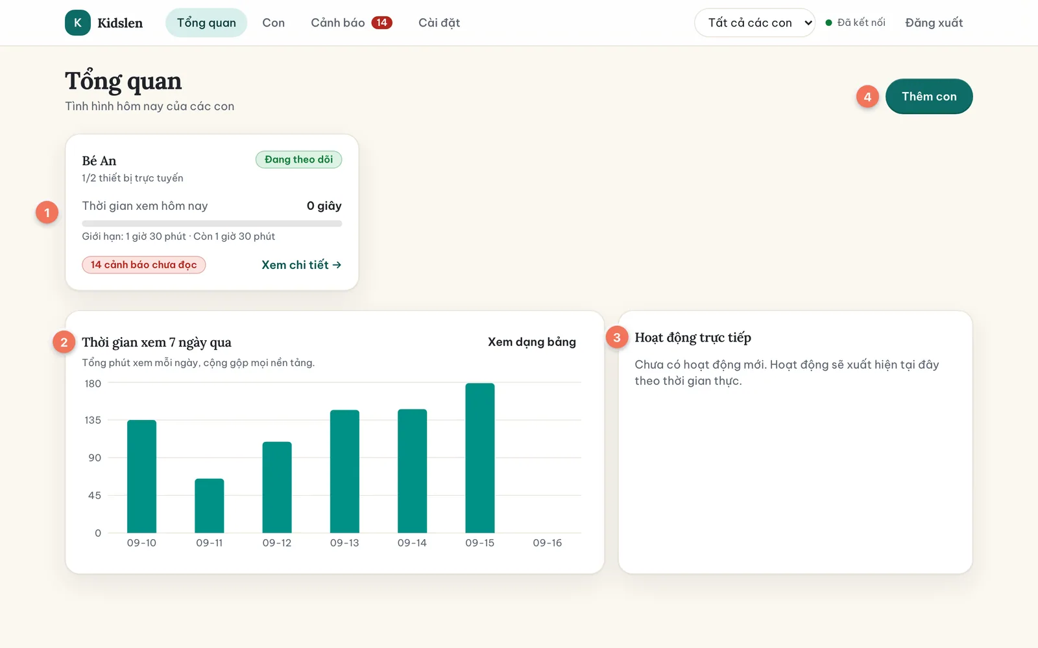The width and height of the screenshot is (1038, 648).
Task: Click the viewing time progress bar
Action: pyautogui.click(x=211, y=224)
